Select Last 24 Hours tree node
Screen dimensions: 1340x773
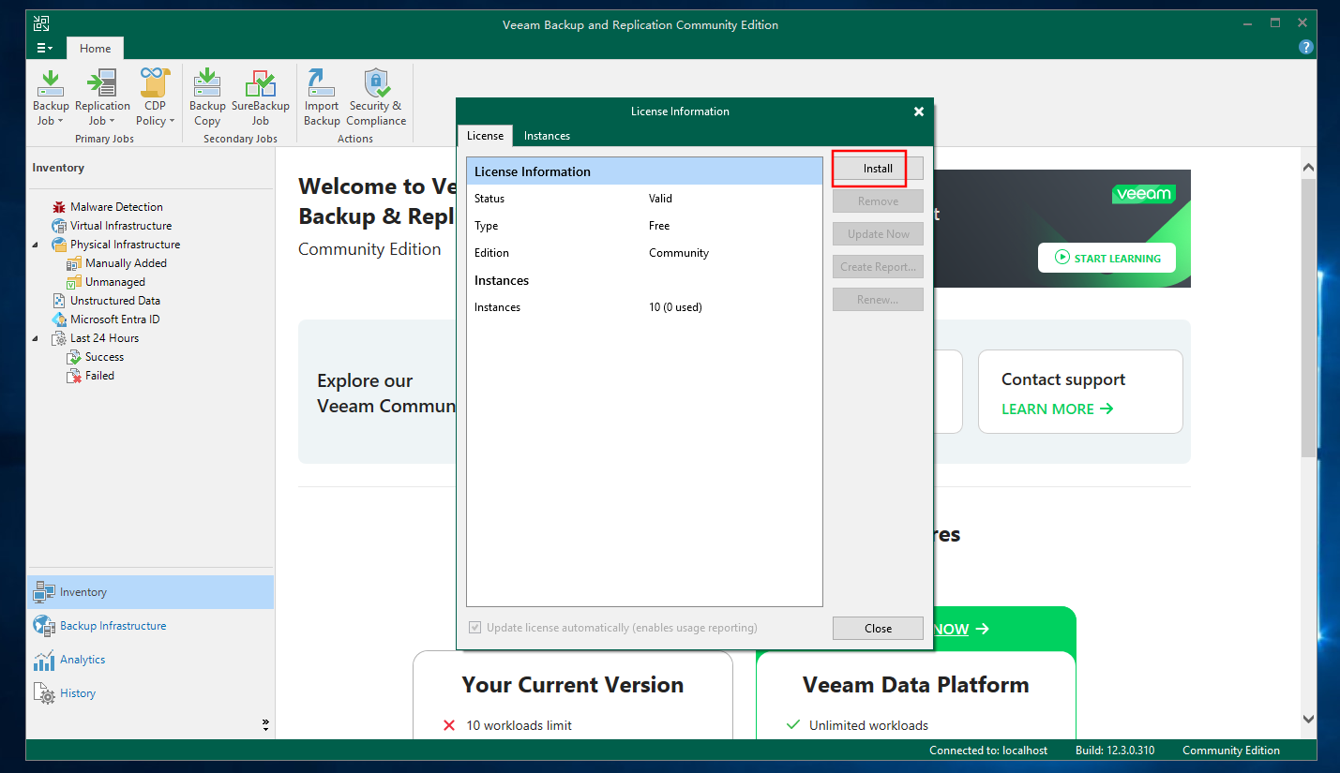tap(104, 338)
